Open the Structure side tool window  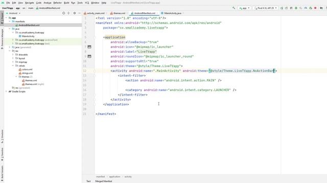[x=2, y=137]
